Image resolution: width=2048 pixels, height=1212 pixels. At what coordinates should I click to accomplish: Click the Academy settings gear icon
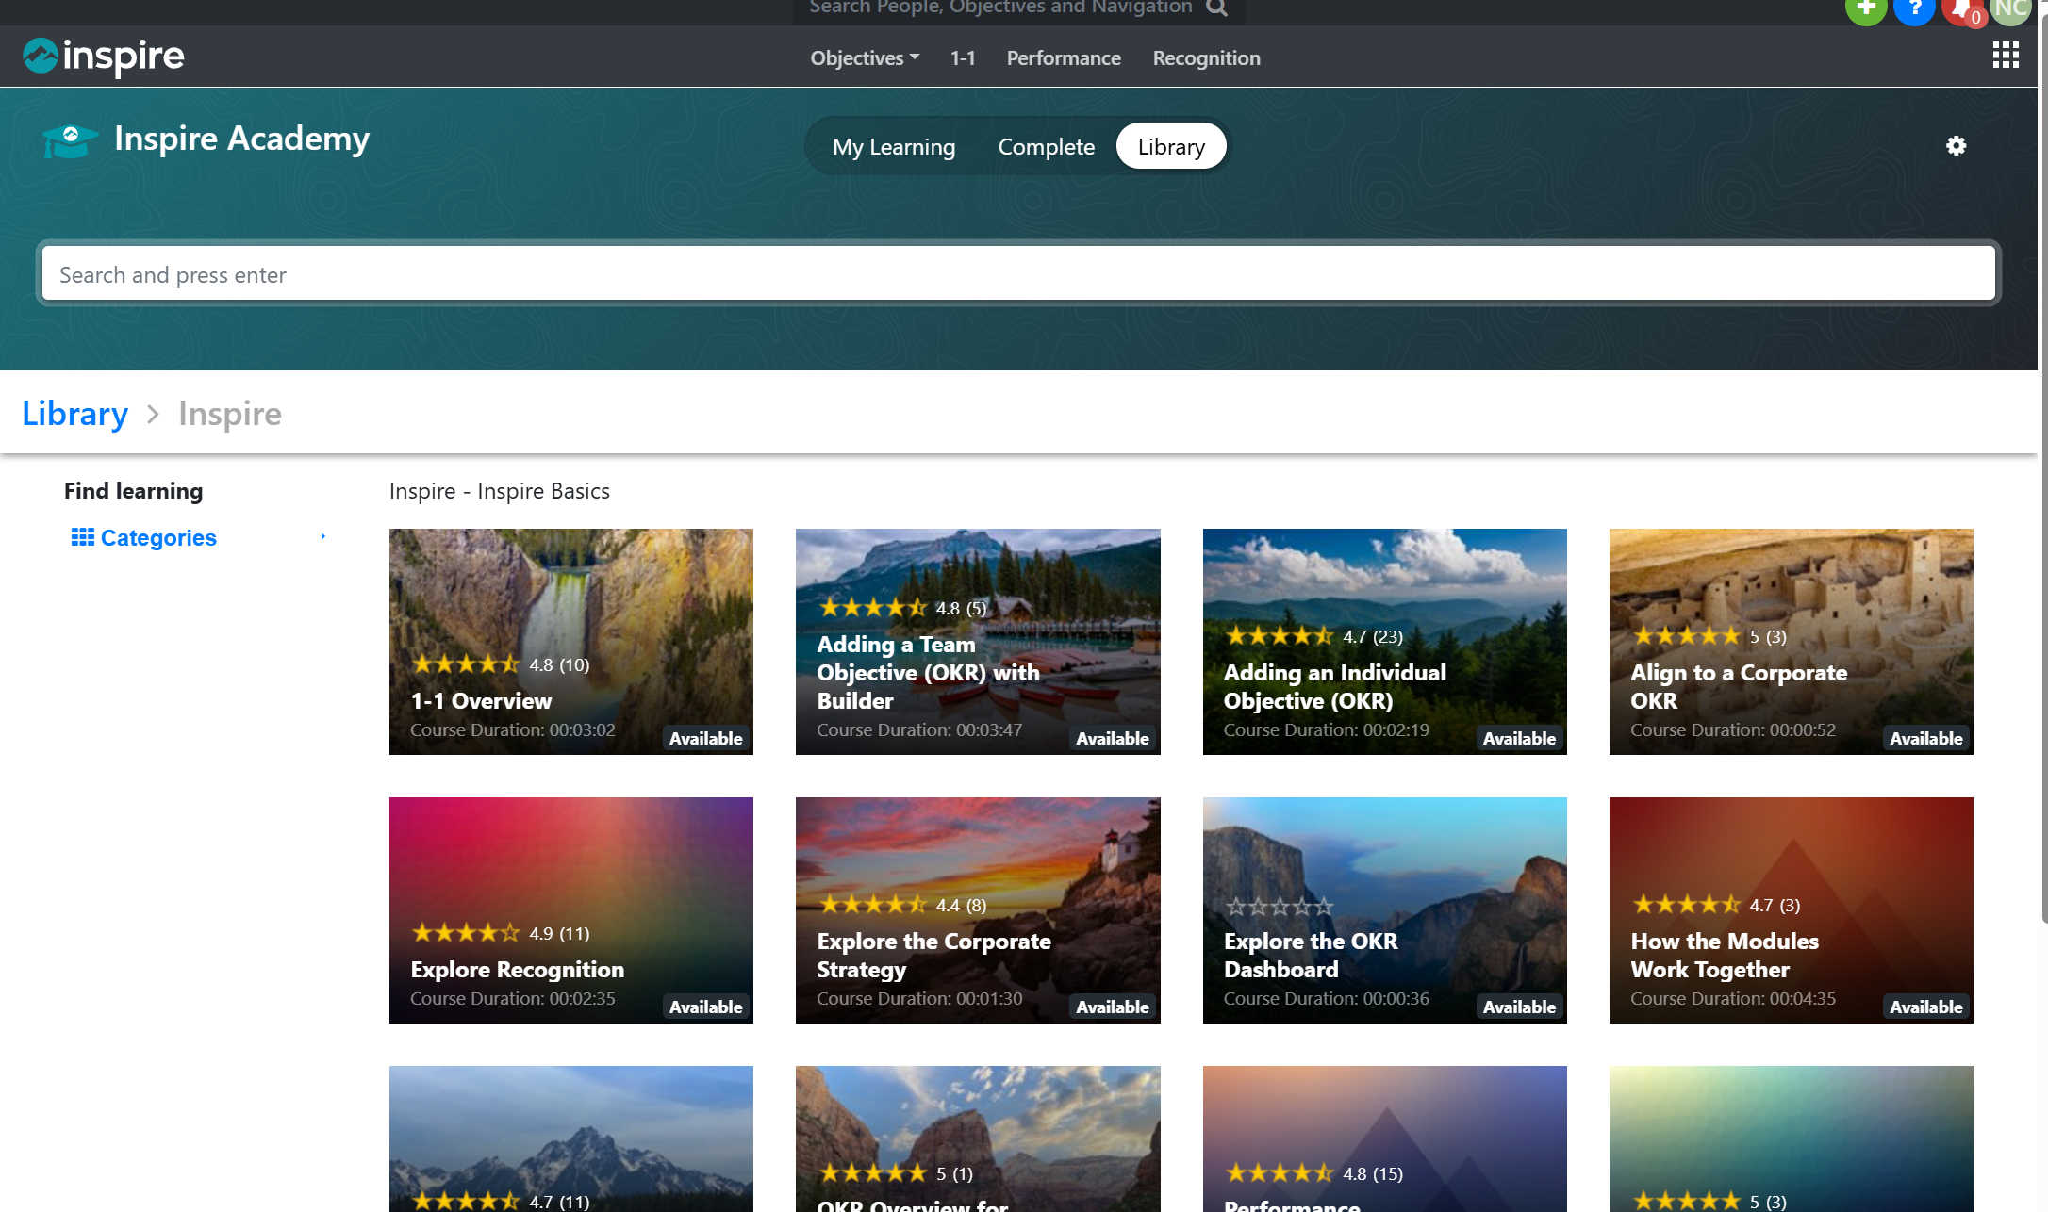[1957, 146]
